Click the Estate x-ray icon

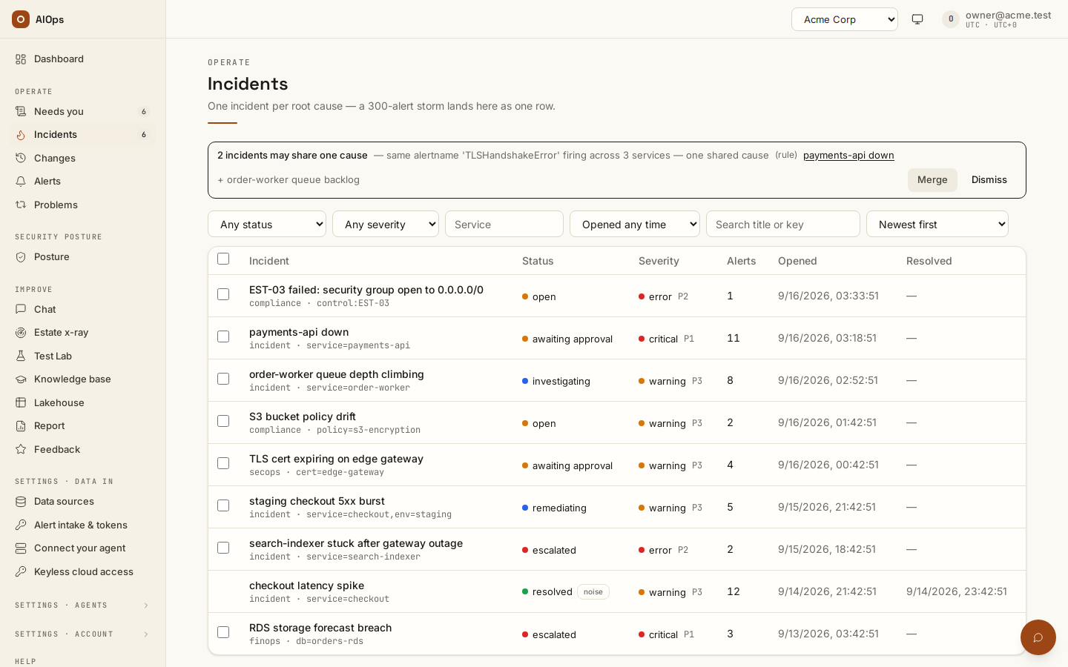[21, 333]
